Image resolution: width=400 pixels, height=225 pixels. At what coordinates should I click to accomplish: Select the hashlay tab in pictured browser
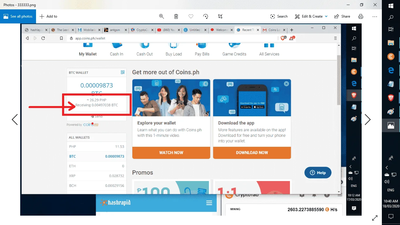[x=36, y=30]
